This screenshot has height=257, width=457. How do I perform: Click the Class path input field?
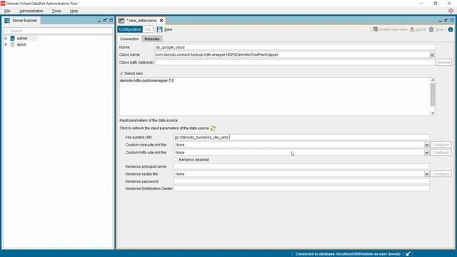pyautogui.click(x=295, y=62)
